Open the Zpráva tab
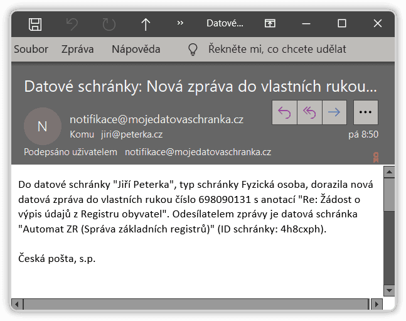This screenshot has height=321, width=406. [77, 49]
